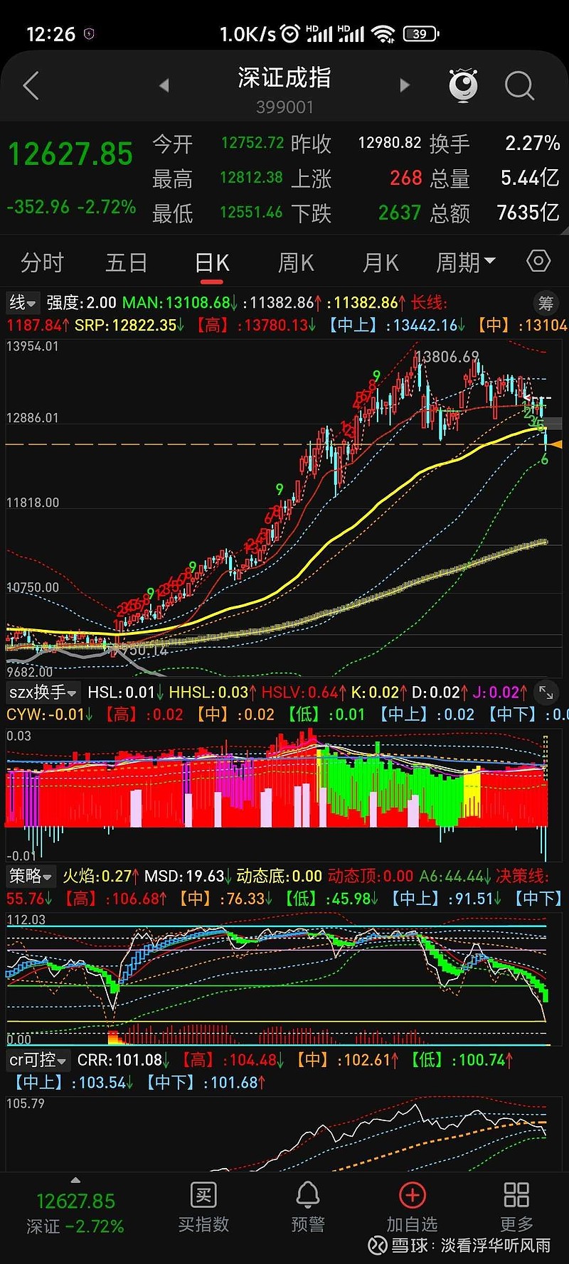Tap the 筹 chip distribution icon
The height and width of the screenshot is (1264, 569).
(546, 304)
